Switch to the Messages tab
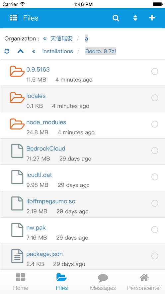 [x=103, y=282]
